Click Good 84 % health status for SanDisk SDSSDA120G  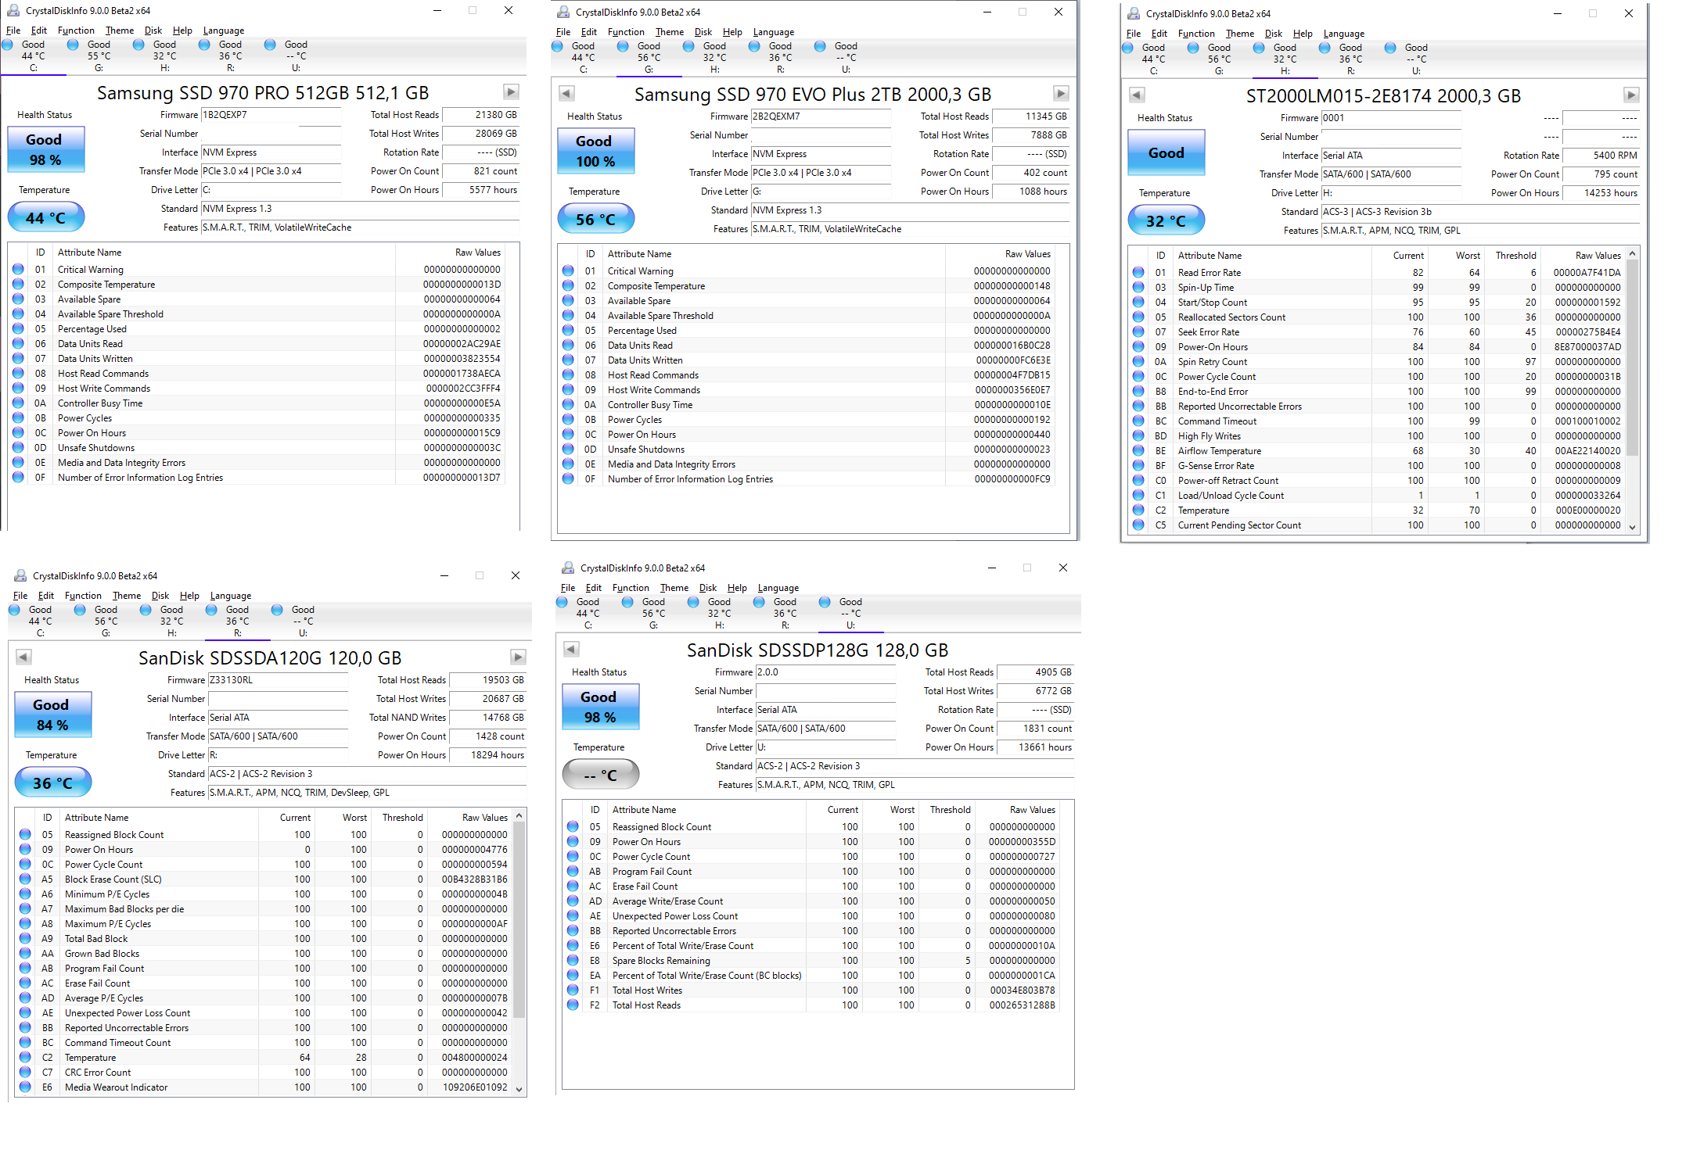[x=52, y=715]
